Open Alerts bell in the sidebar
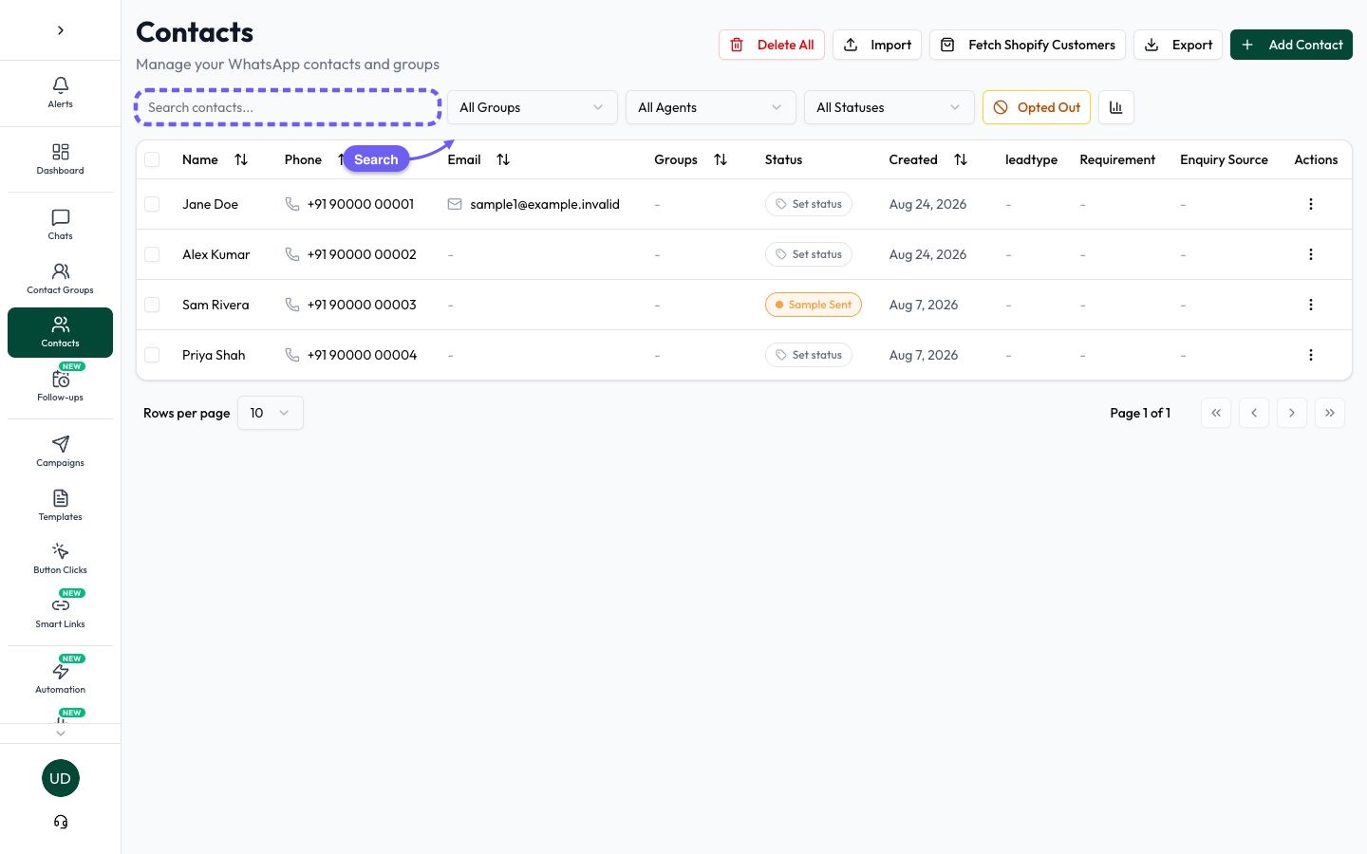 [60, 93]
